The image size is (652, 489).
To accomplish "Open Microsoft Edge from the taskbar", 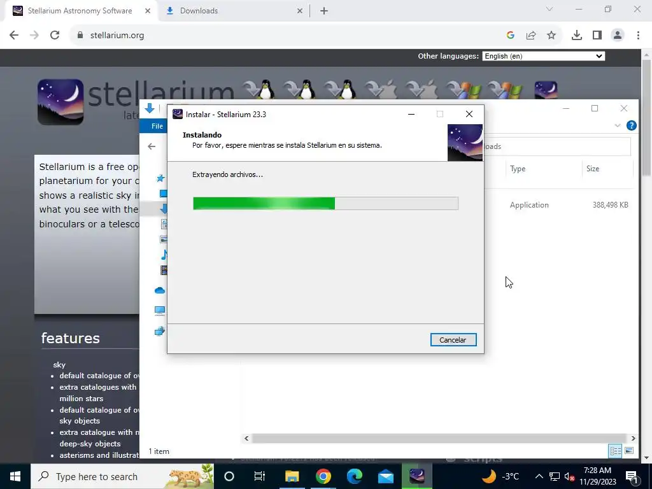I will click(x=354, y=476).
